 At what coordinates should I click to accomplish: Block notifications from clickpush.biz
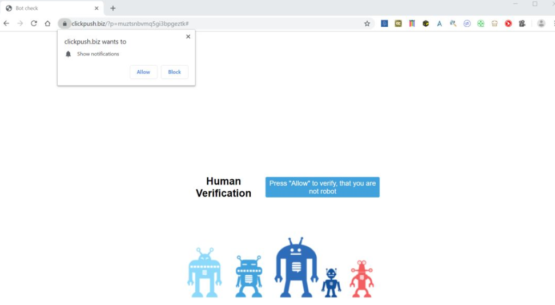174,72
